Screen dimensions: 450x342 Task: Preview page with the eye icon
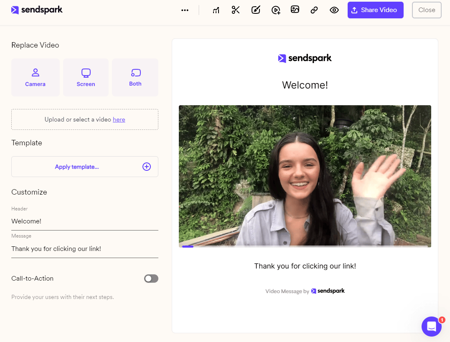click(334, 10)
